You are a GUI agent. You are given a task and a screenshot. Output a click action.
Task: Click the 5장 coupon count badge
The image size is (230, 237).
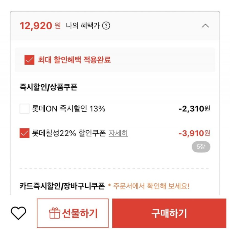pyautogui.click(x=201, y=147)
